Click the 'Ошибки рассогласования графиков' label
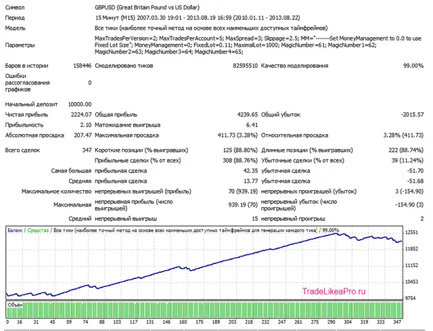This screenshot has width=433, height=331. click(27, 83)
